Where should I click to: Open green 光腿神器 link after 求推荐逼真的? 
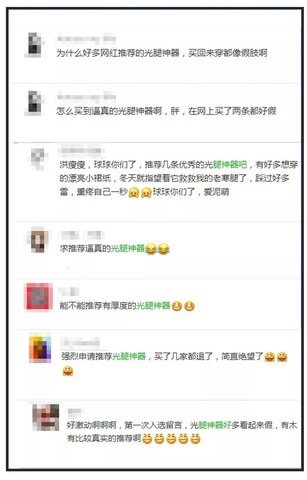127,249
